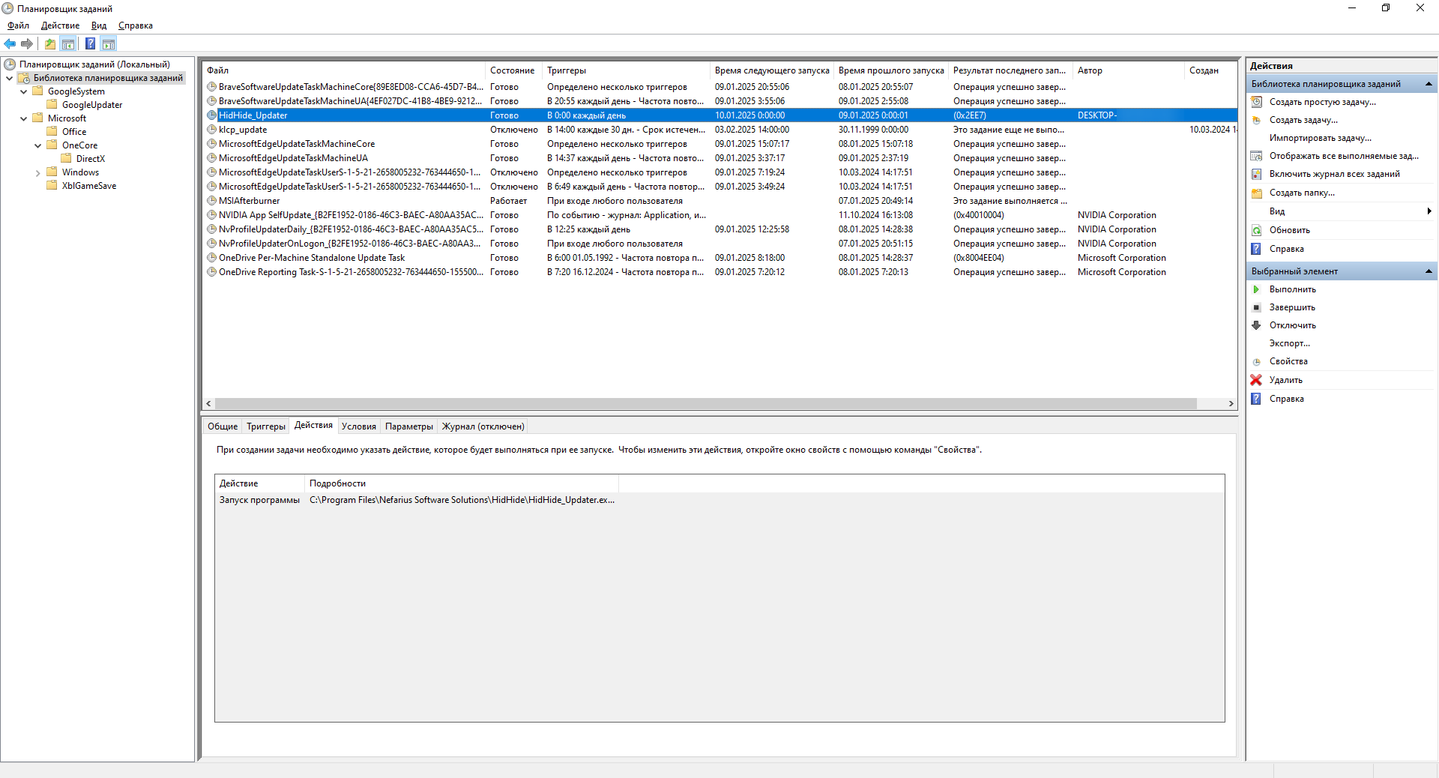The height and width of the screenshot is (778, 1439).
Task: Click Импортировать задачу action
Action: [1320, 138]
